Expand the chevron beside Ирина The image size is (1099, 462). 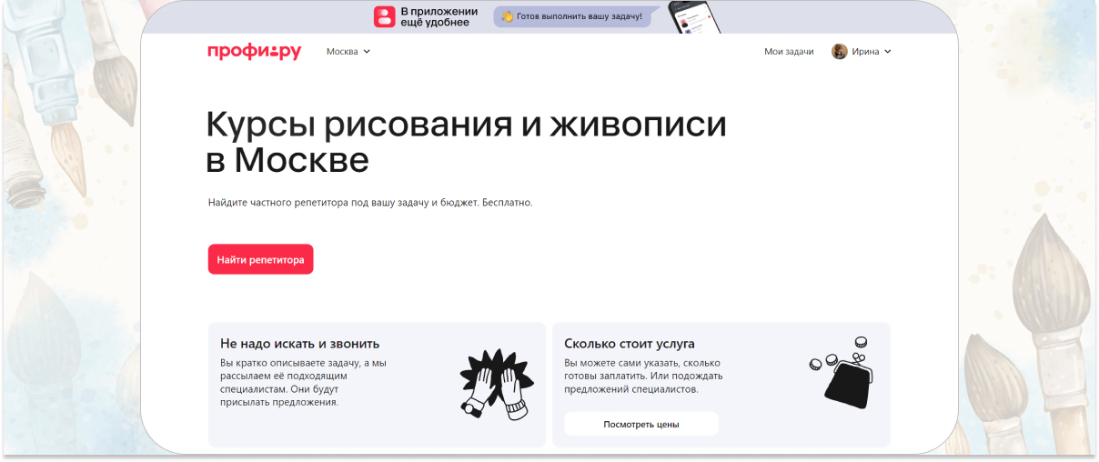point(888,52)
